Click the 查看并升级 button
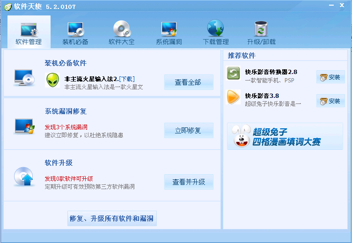 [x=189, y=182]
